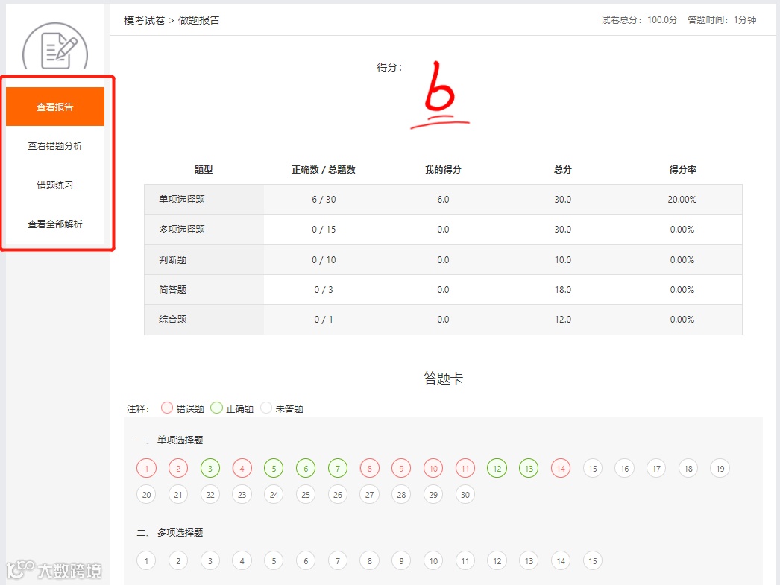Click the 正确数 / 总题数 column header
The image size is (780, 585).
pos(324,169)
